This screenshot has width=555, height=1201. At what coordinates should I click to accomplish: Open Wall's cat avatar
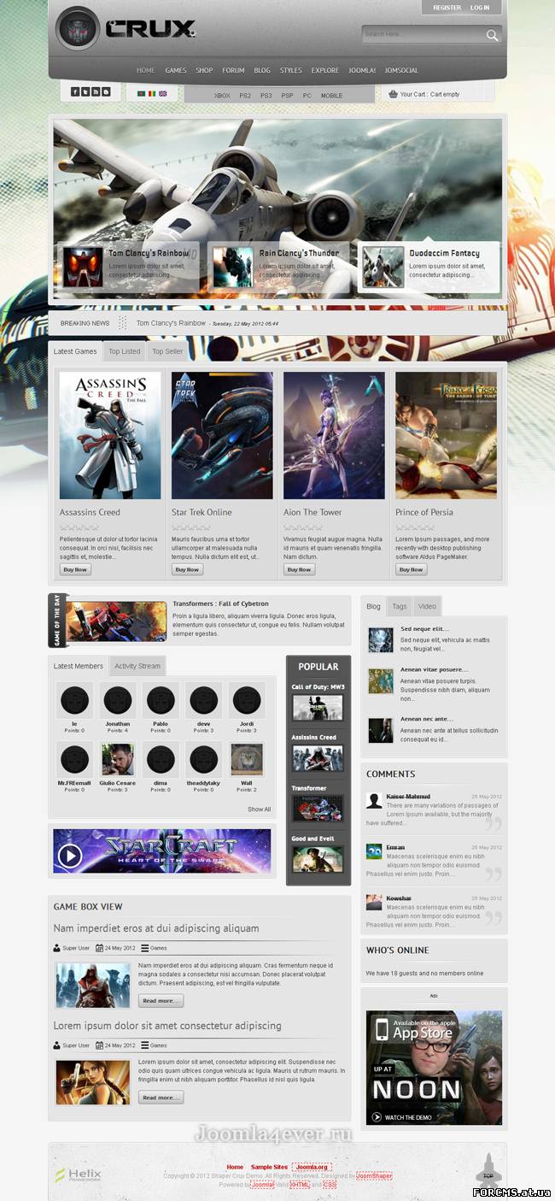point(247,759)
